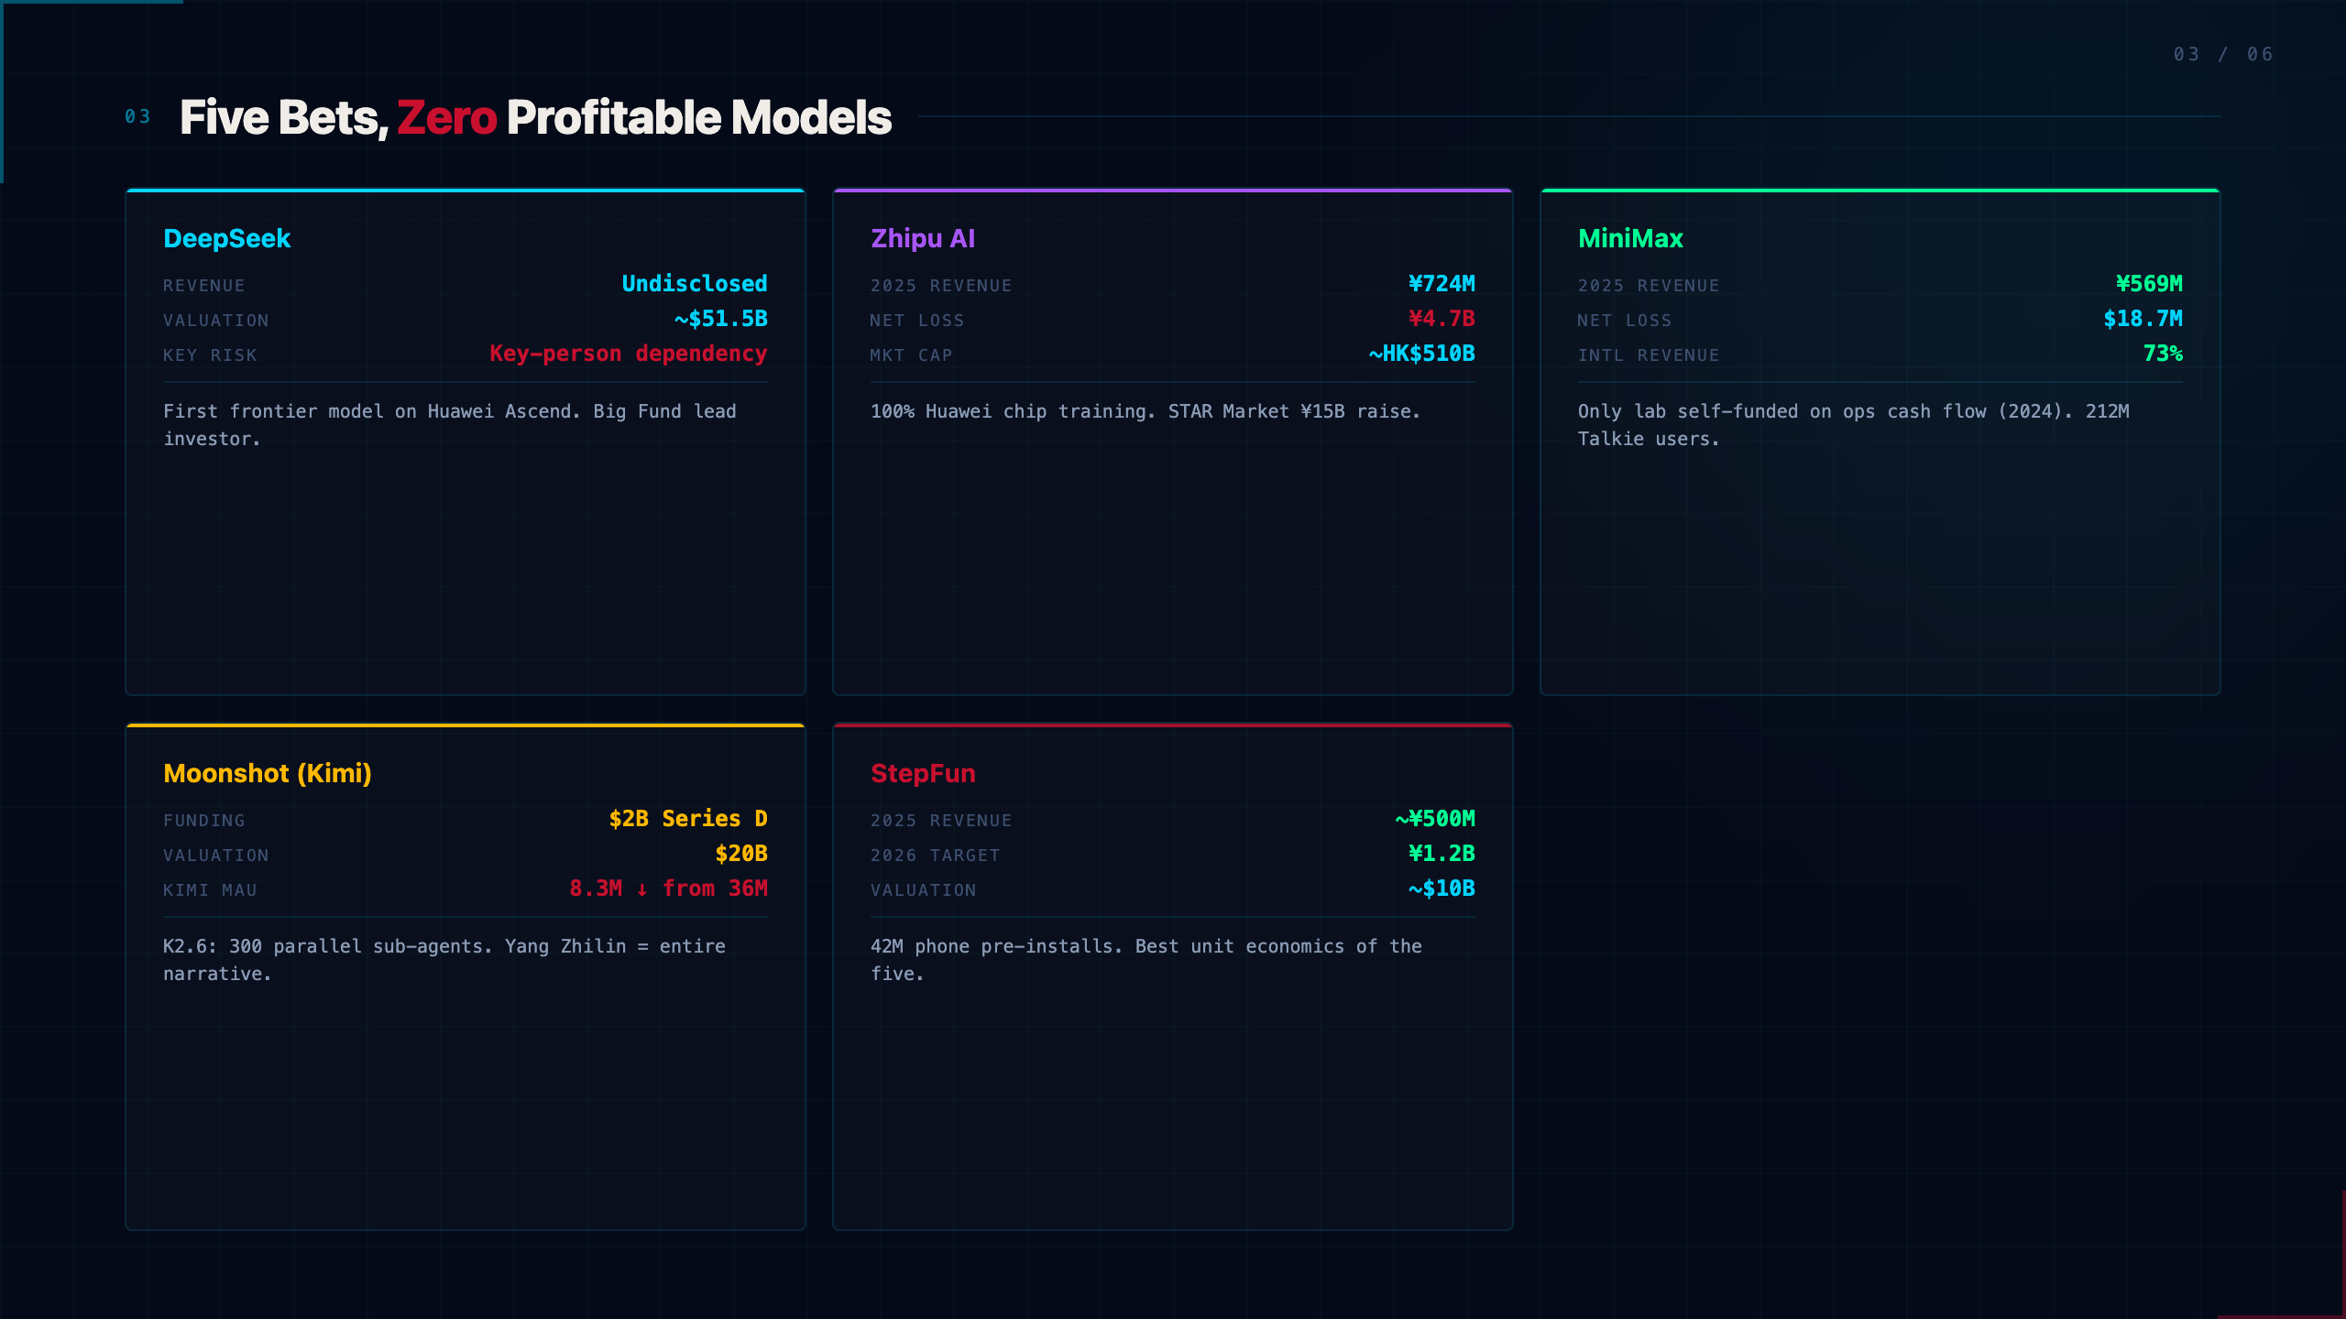Open the MiniMax card title
This screenshot has width=2346, height=1319.
pos(1630,238)
